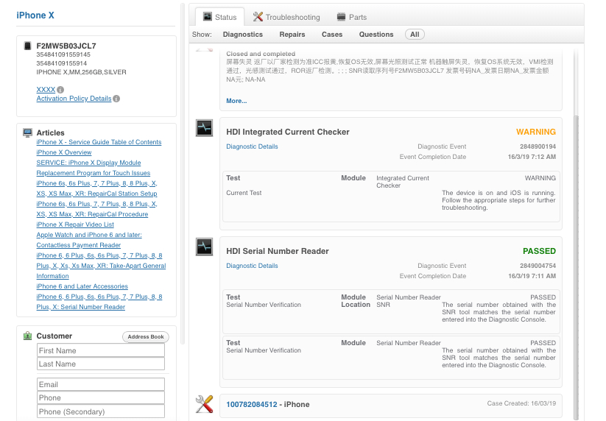Screen dimensions: 606x421
Task: Open the Take-Apart General Information article
Action: coord(101,266)
